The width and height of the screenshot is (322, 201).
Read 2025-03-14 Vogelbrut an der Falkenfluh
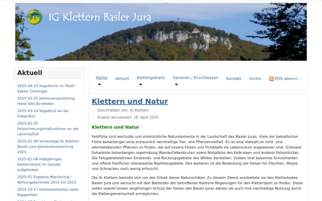tap(43, 114)
